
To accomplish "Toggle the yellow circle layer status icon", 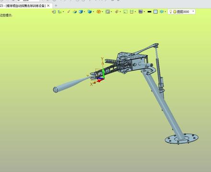I will [175, 11].
